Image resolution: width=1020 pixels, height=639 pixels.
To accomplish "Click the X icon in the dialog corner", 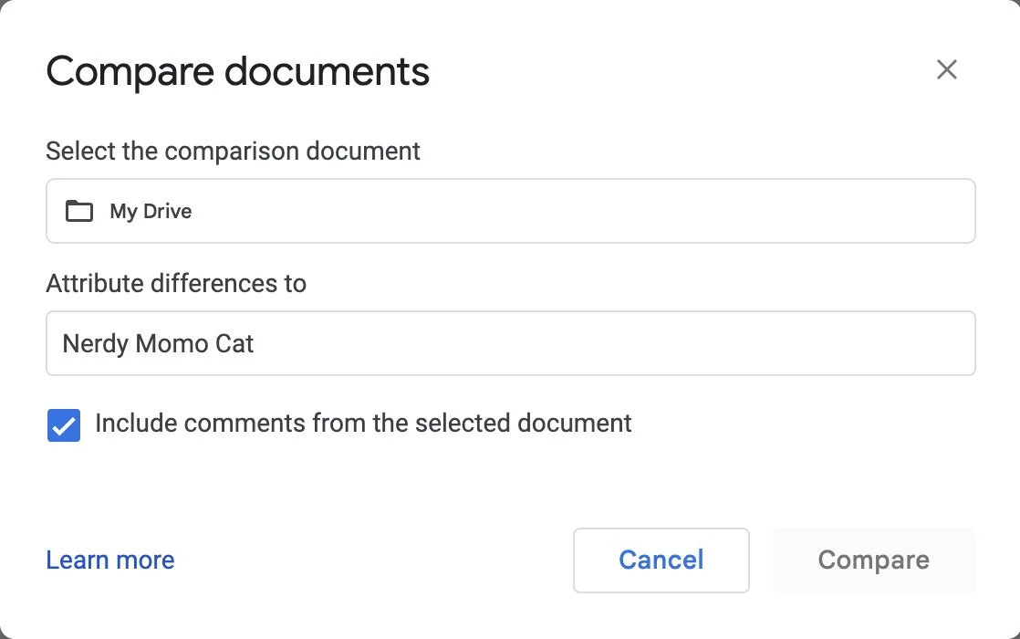I will [x=947, y=69].
